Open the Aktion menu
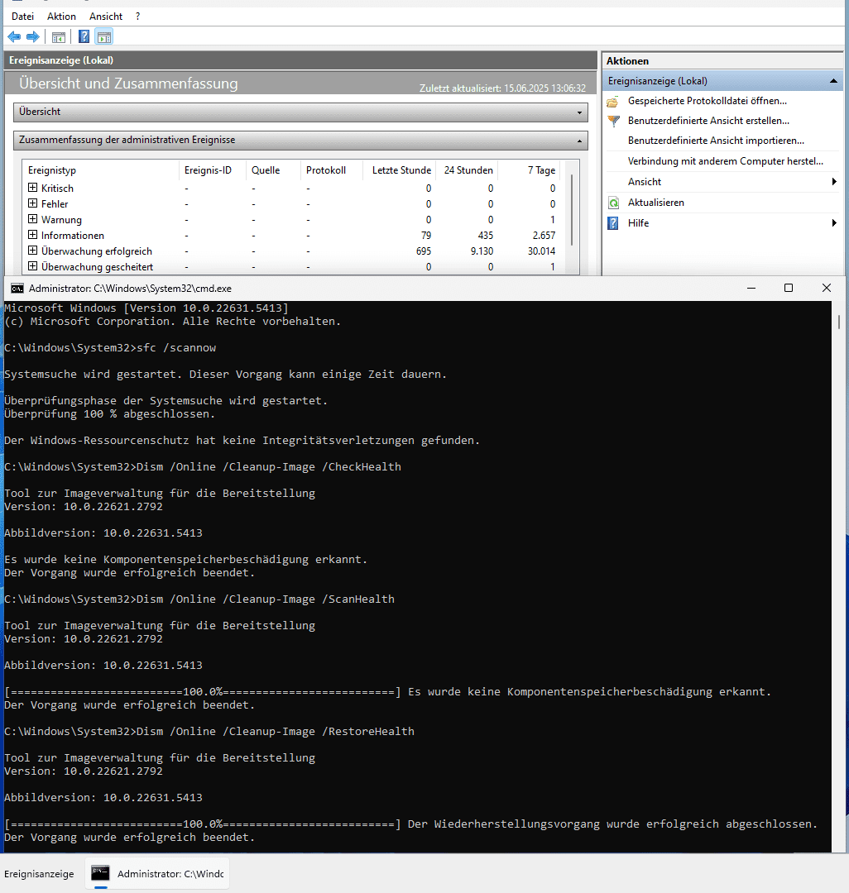Viewport: 849px width, 893px height. click(x=61, y=17)
